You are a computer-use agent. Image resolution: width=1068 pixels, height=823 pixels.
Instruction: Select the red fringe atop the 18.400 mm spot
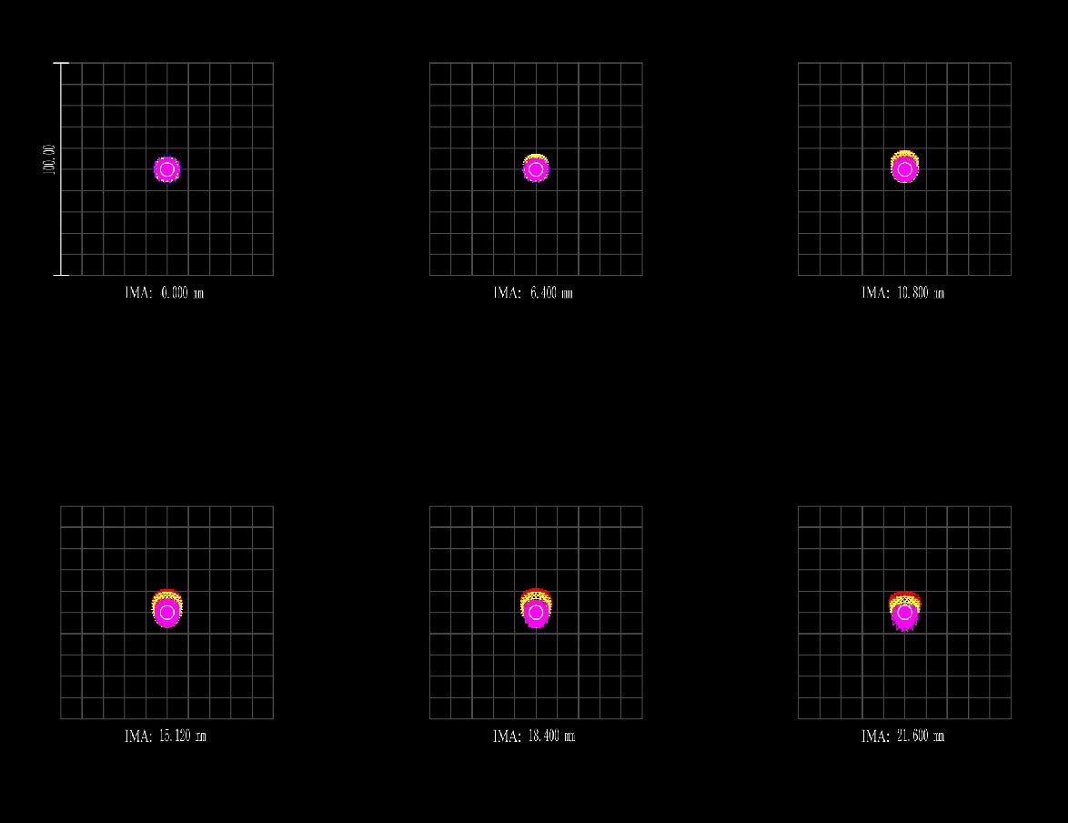536,593
